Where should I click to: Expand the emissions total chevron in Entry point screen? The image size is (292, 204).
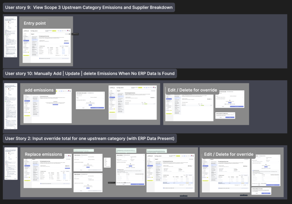pos(69,41)
